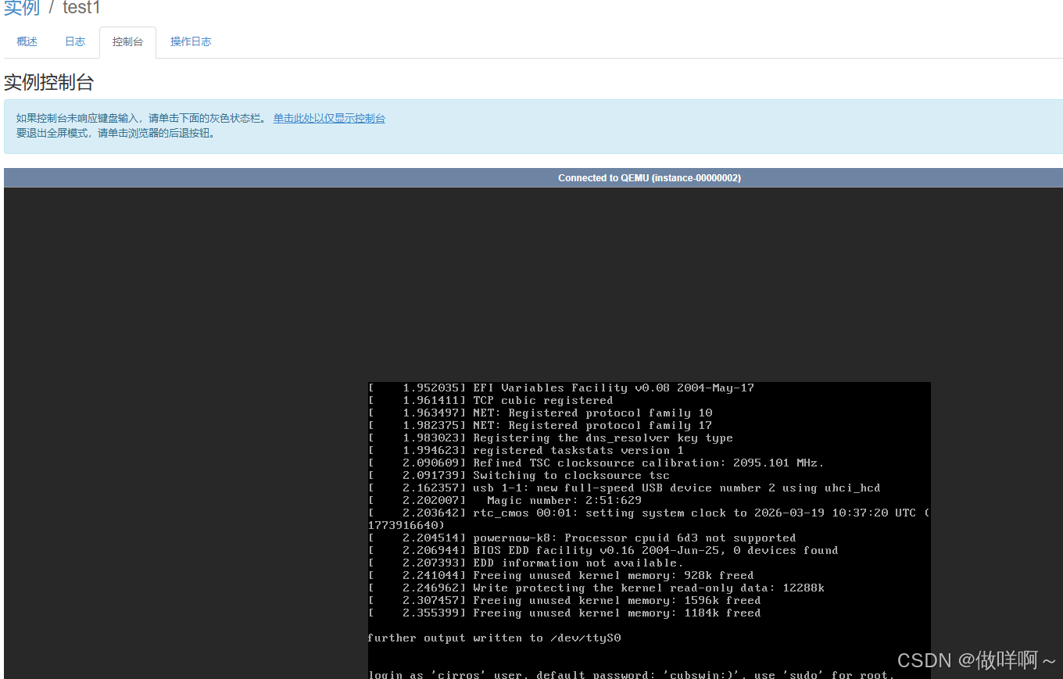Click the 实例控制台 heading

[x=49, y=83]
